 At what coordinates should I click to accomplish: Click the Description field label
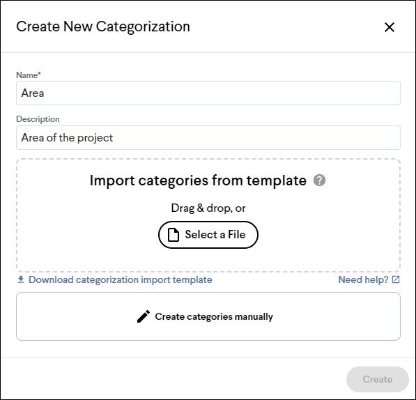38,119
